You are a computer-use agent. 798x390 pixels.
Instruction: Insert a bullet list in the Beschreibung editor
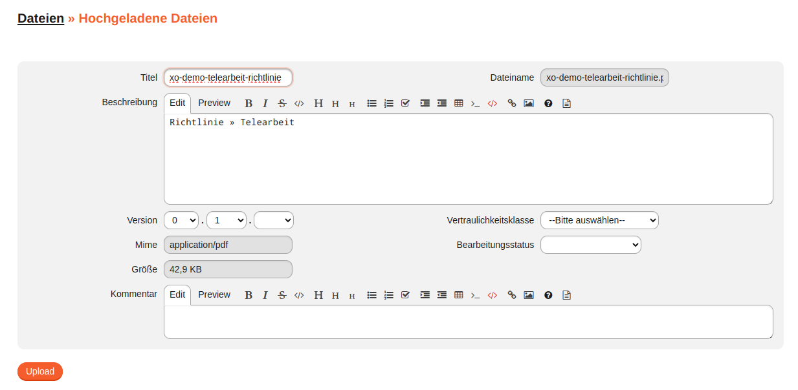(x=371, y=103)
